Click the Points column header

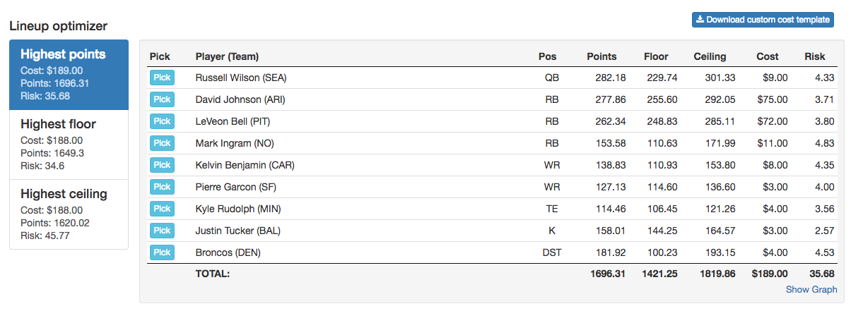[x=601, y=56]
